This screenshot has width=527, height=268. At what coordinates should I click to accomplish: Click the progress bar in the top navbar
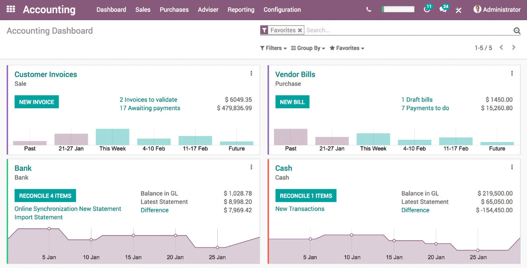pyautogui.click(x=398, y=9)
